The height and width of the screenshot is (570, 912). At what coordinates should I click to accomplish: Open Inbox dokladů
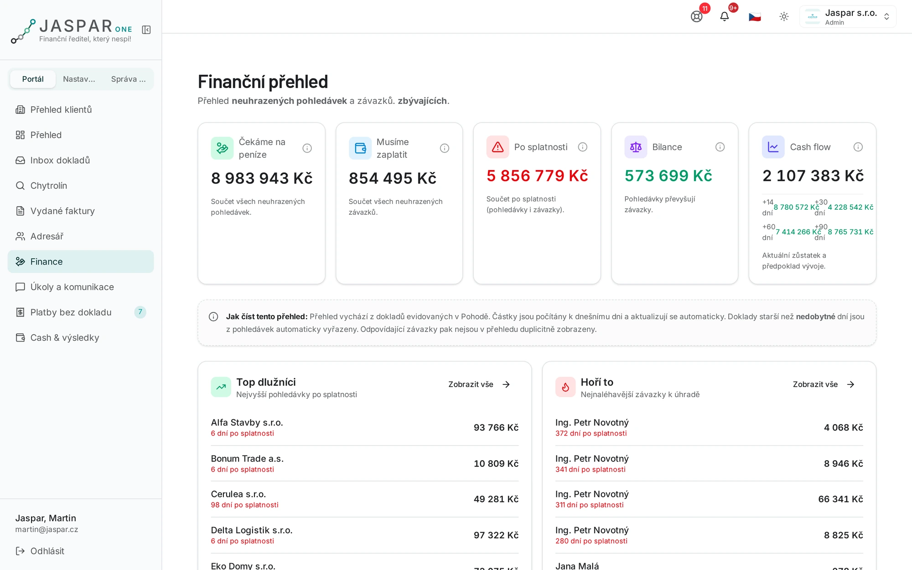pyautogui.click(x=81, y=160)
